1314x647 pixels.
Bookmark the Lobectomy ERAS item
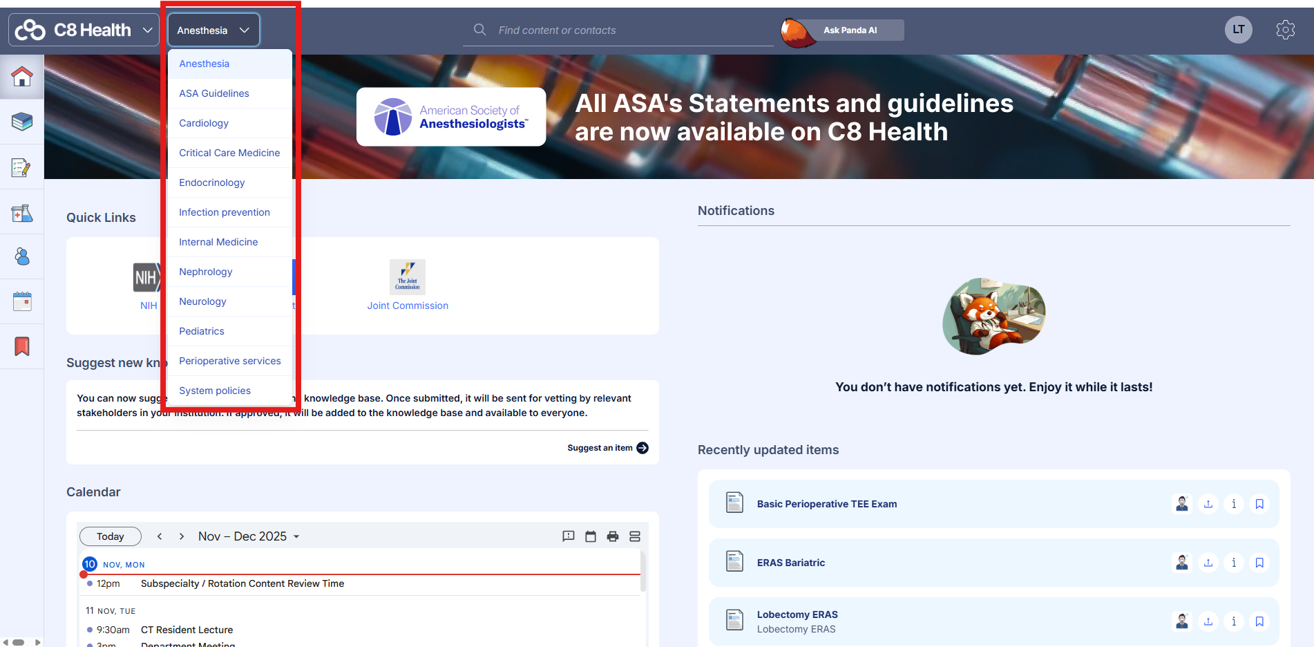pyautogui.click(x=1259, y=621)
